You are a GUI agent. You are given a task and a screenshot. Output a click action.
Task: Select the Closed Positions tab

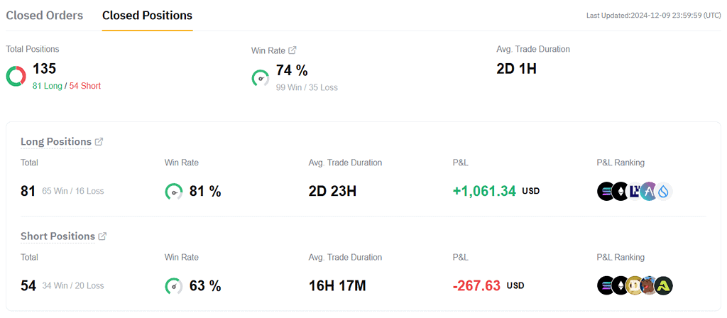click(147, 16)
